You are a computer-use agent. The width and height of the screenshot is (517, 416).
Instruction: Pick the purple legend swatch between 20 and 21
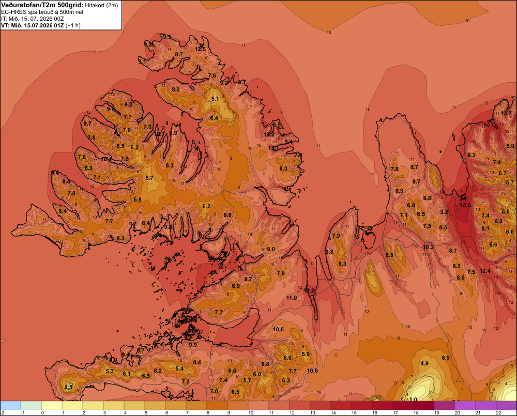(465, 406)
